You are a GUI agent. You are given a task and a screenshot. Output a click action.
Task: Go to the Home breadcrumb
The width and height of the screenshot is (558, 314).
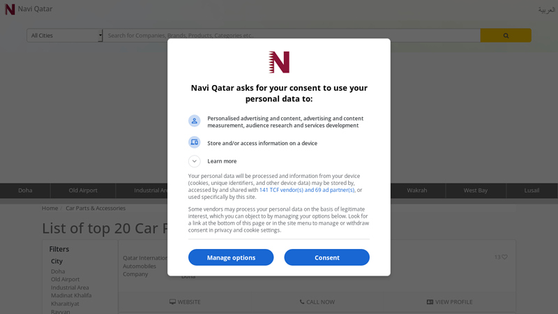tap(50, 208)
